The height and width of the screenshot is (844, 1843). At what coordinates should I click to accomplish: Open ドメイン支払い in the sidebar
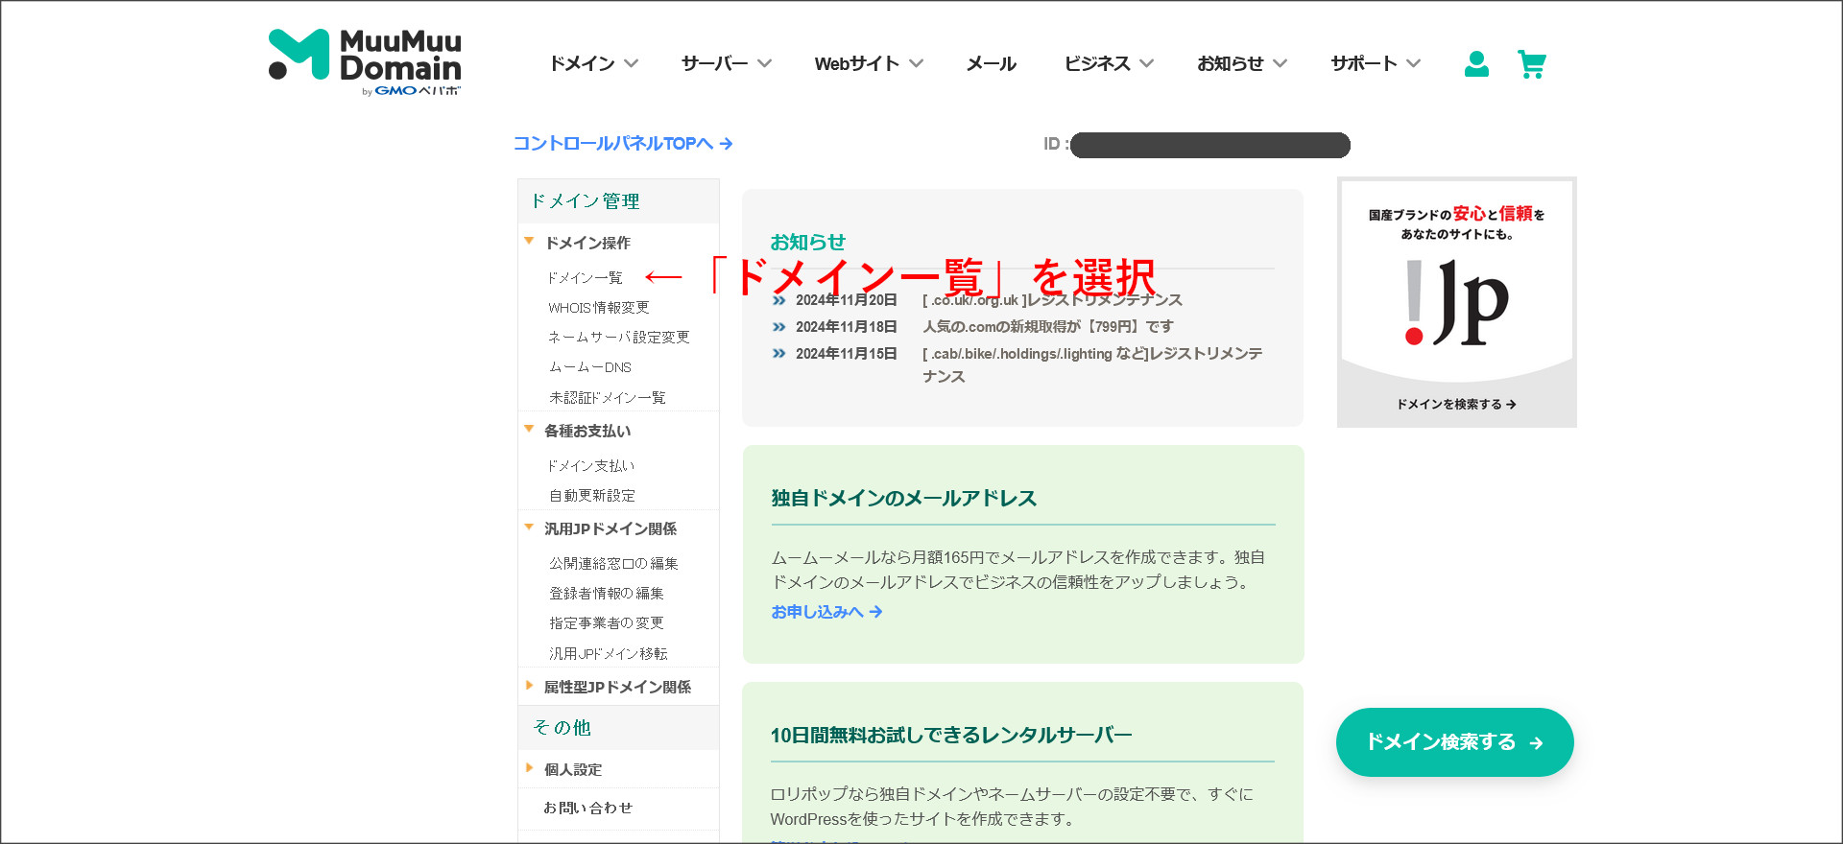(591, 465)
